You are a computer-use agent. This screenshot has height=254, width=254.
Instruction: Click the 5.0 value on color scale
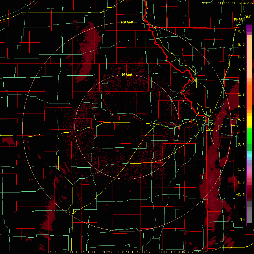pyautogui.click(x=241, y=107)
